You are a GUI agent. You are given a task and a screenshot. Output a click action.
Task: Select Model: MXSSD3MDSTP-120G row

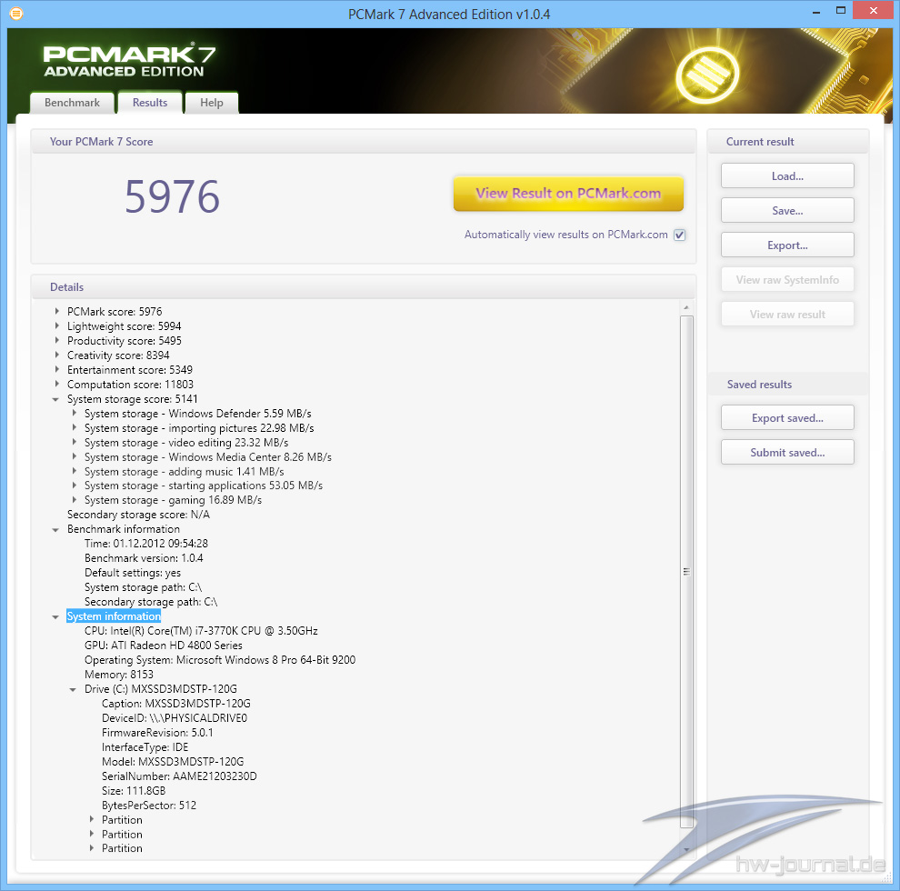coord(173,761)
